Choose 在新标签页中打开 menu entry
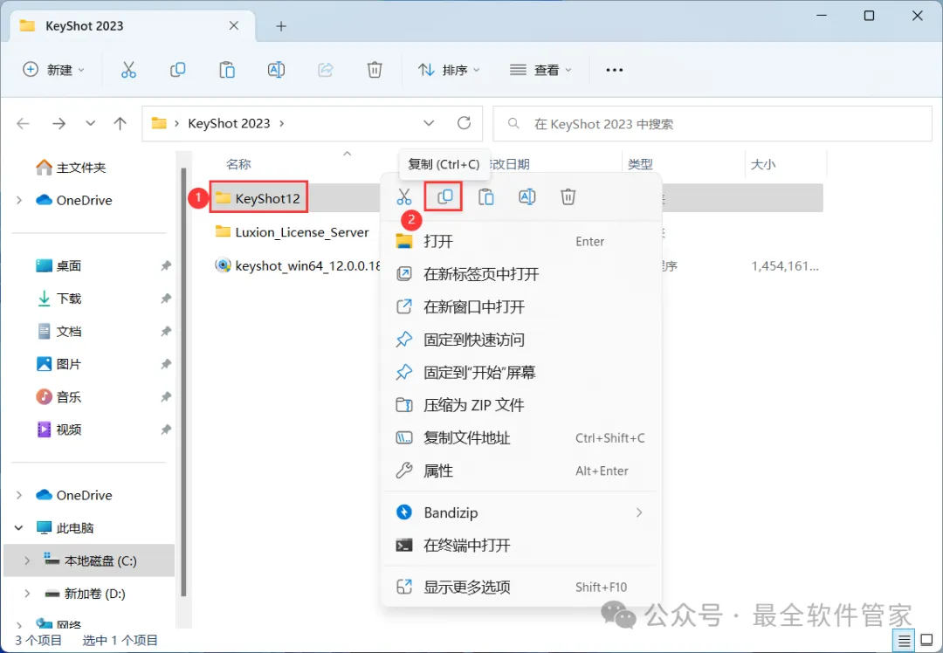This screenshot has width=943, height=653. (520, 274)
